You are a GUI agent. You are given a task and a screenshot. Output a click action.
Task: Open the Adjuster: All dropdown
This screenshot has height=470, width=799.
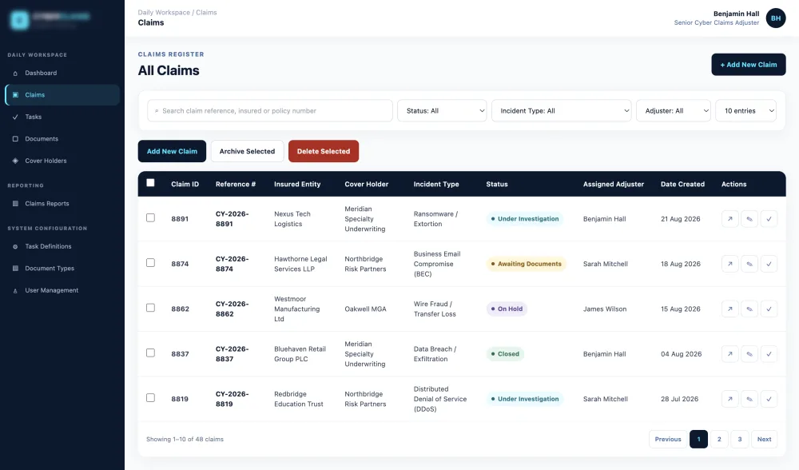point(673,110)
